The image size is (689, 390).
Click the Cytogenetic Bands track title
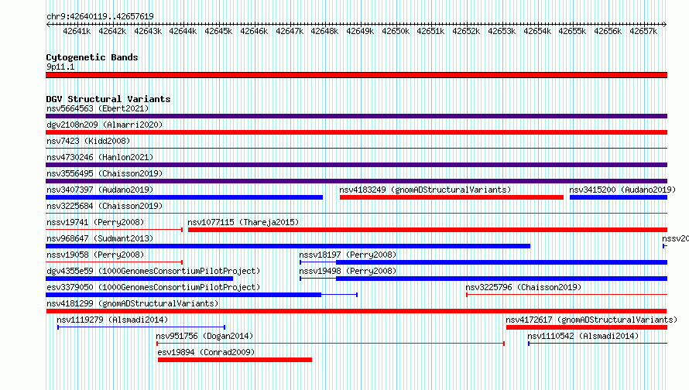click(x=92, y=57)
